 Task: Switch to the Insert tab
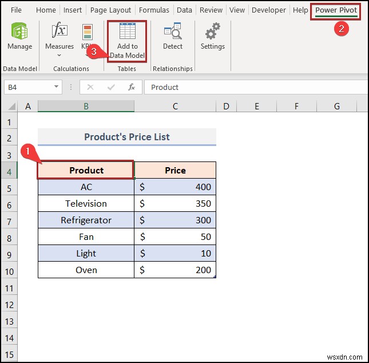pos(73,10)
